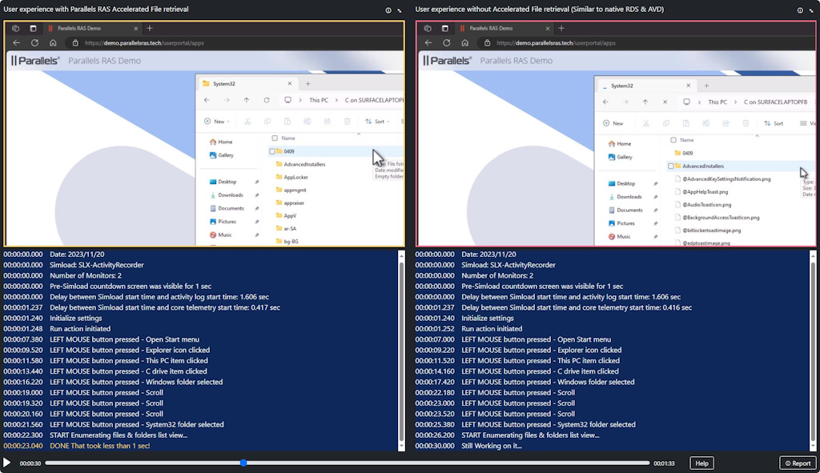Expand left video panel to fullscreen
820x473 pixels.
click(400, 10)
